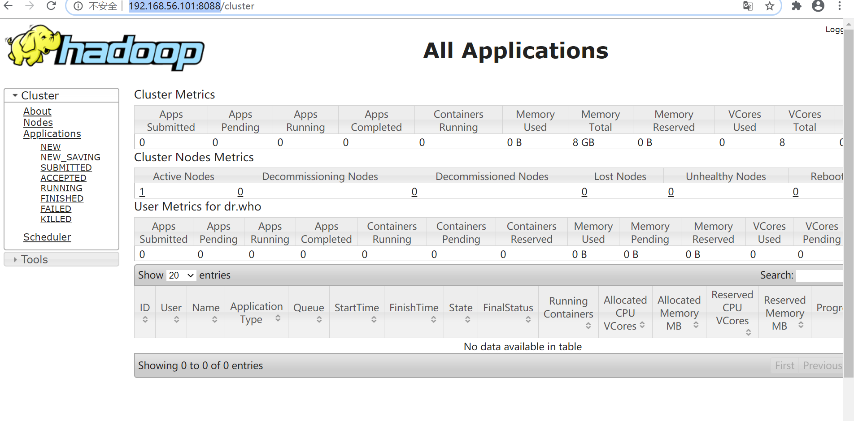Sort by Running Containers column arrows
Screen dimensions: 854x421
[588, 326]
